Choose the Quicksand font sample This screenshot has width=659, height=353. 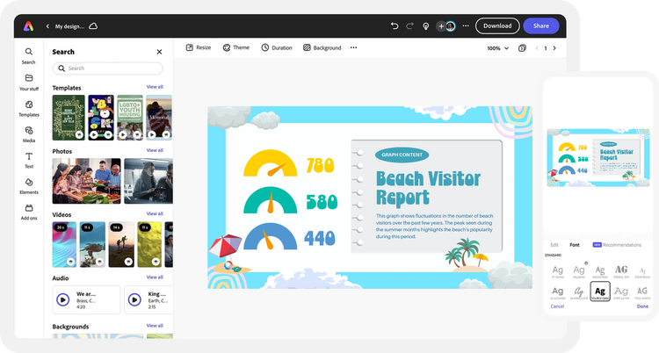tap(558, 292)
